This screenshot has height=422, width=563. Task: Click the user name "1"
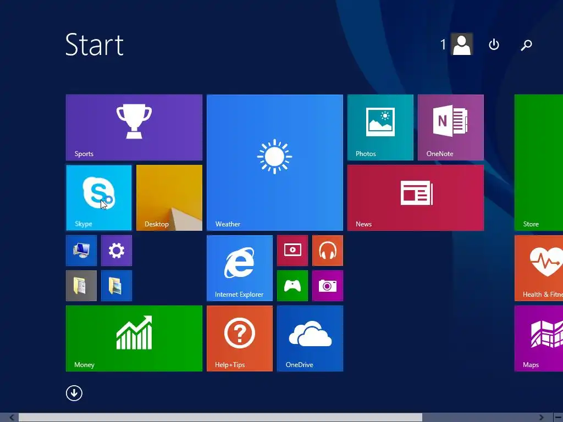443,45
